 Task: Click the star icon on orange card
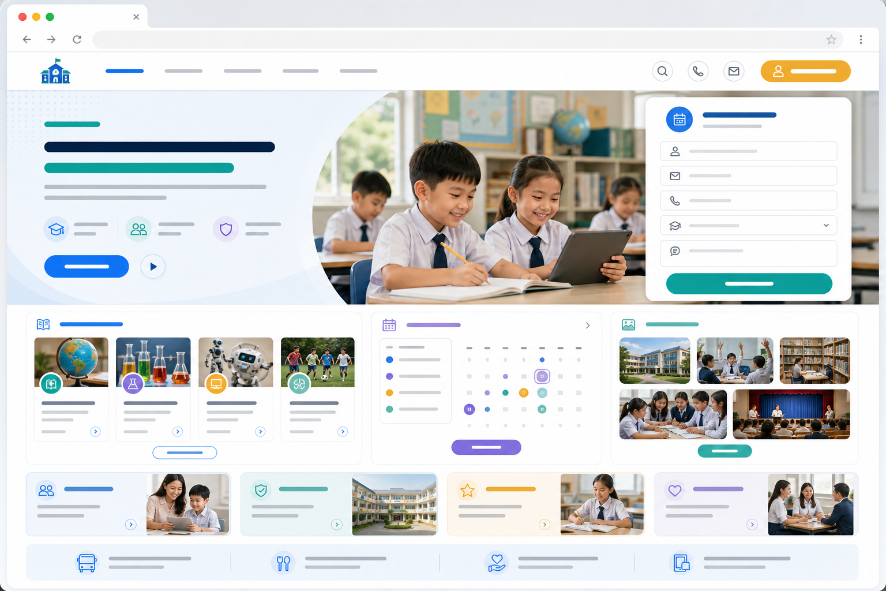467,491
